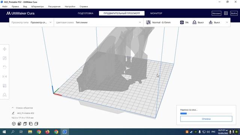Switch to right side camera view
This screenshot has height=135, width=240.
pyautogui.click(x=36, y=124)
